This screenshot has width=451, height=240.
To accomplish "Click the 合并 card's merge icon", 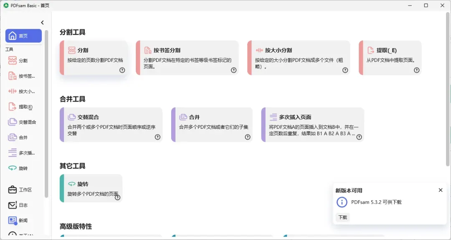I will click(x=183, y=117).
